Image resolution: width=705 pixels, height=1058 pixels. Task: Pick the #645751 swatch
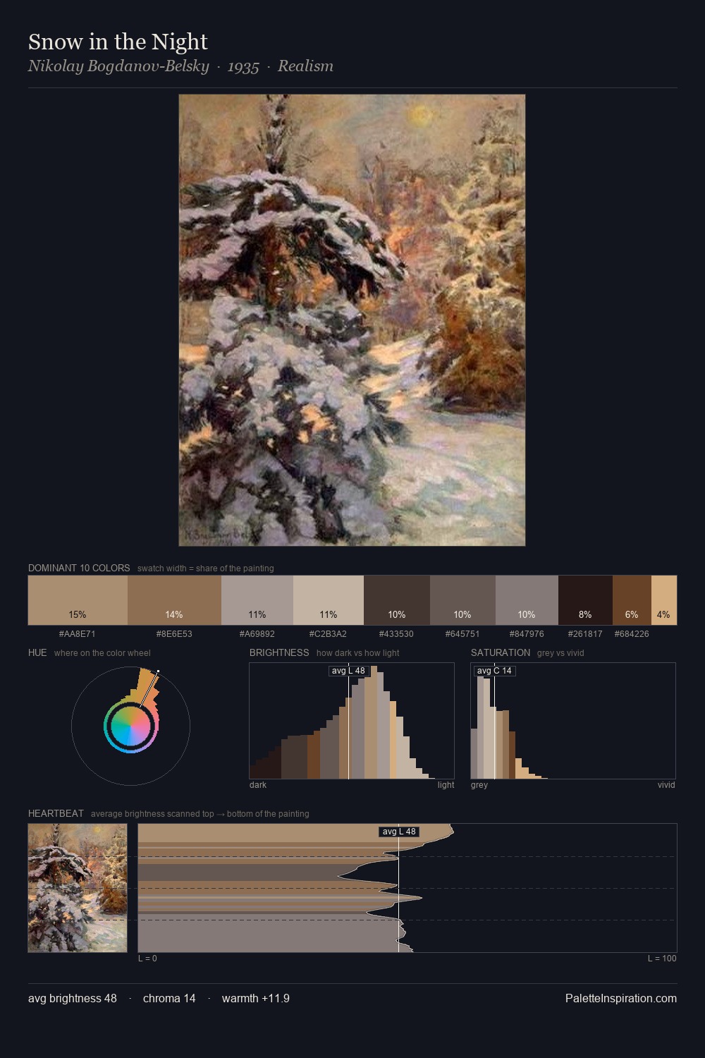pyautogui.click(x=462, y=600)
